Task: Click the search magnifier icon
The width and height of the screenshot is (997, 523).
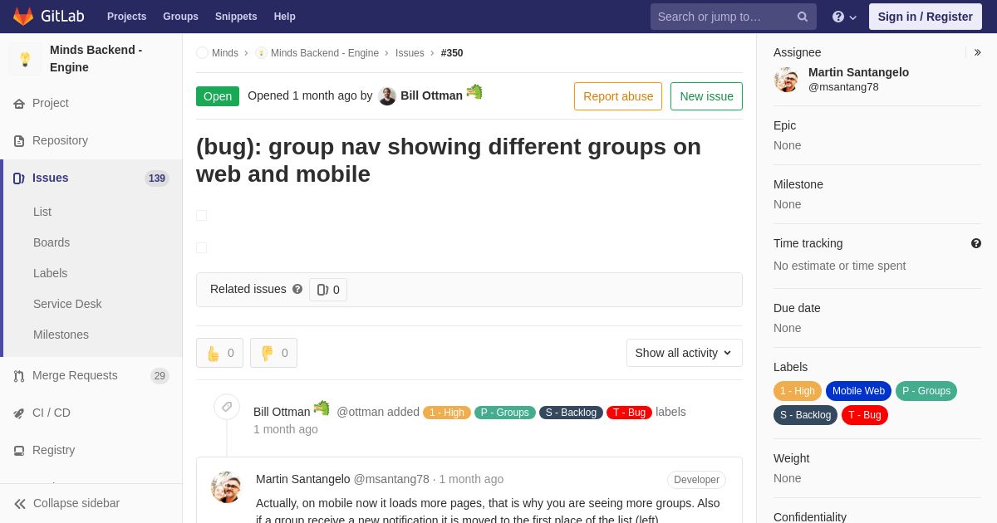Action: 803,17
